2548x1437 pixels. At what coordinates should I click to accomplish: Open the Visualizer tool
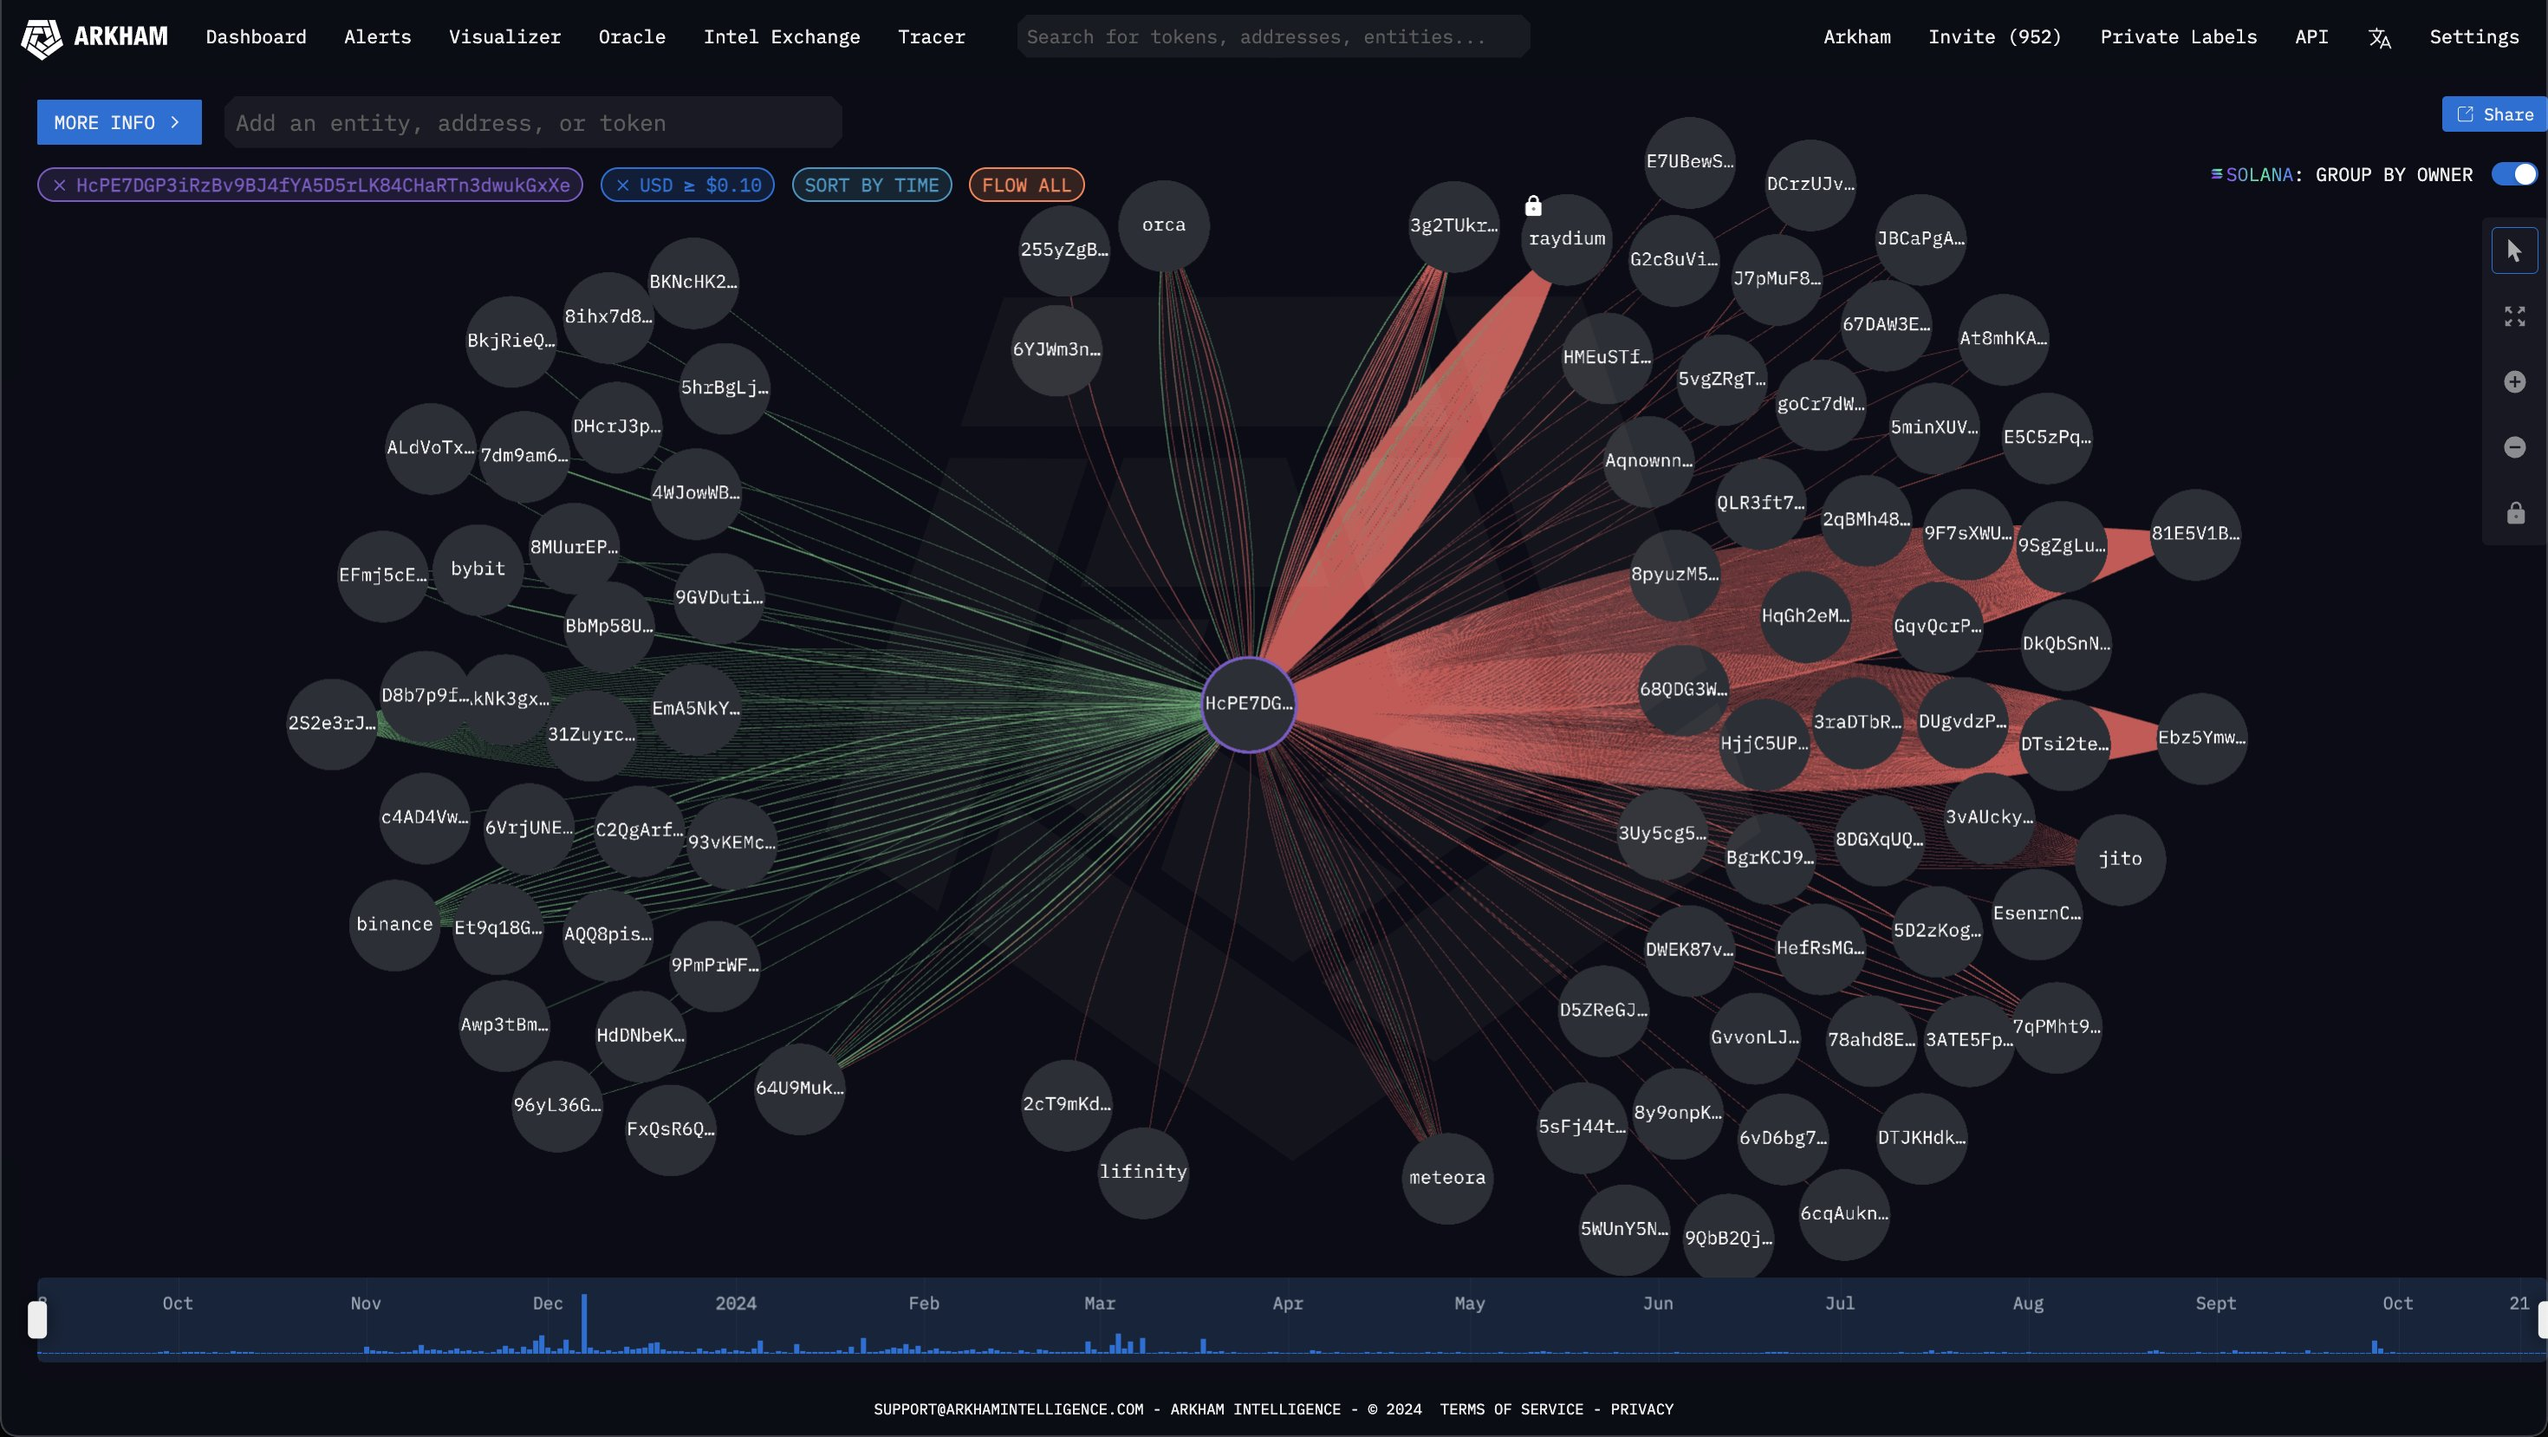(506, 36)
